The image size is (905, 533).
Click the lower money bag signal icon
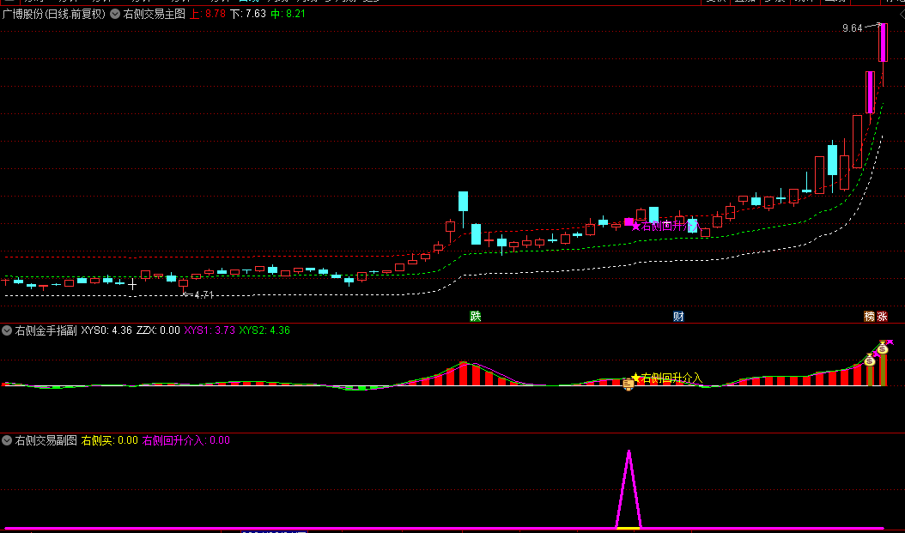point(870,360)
